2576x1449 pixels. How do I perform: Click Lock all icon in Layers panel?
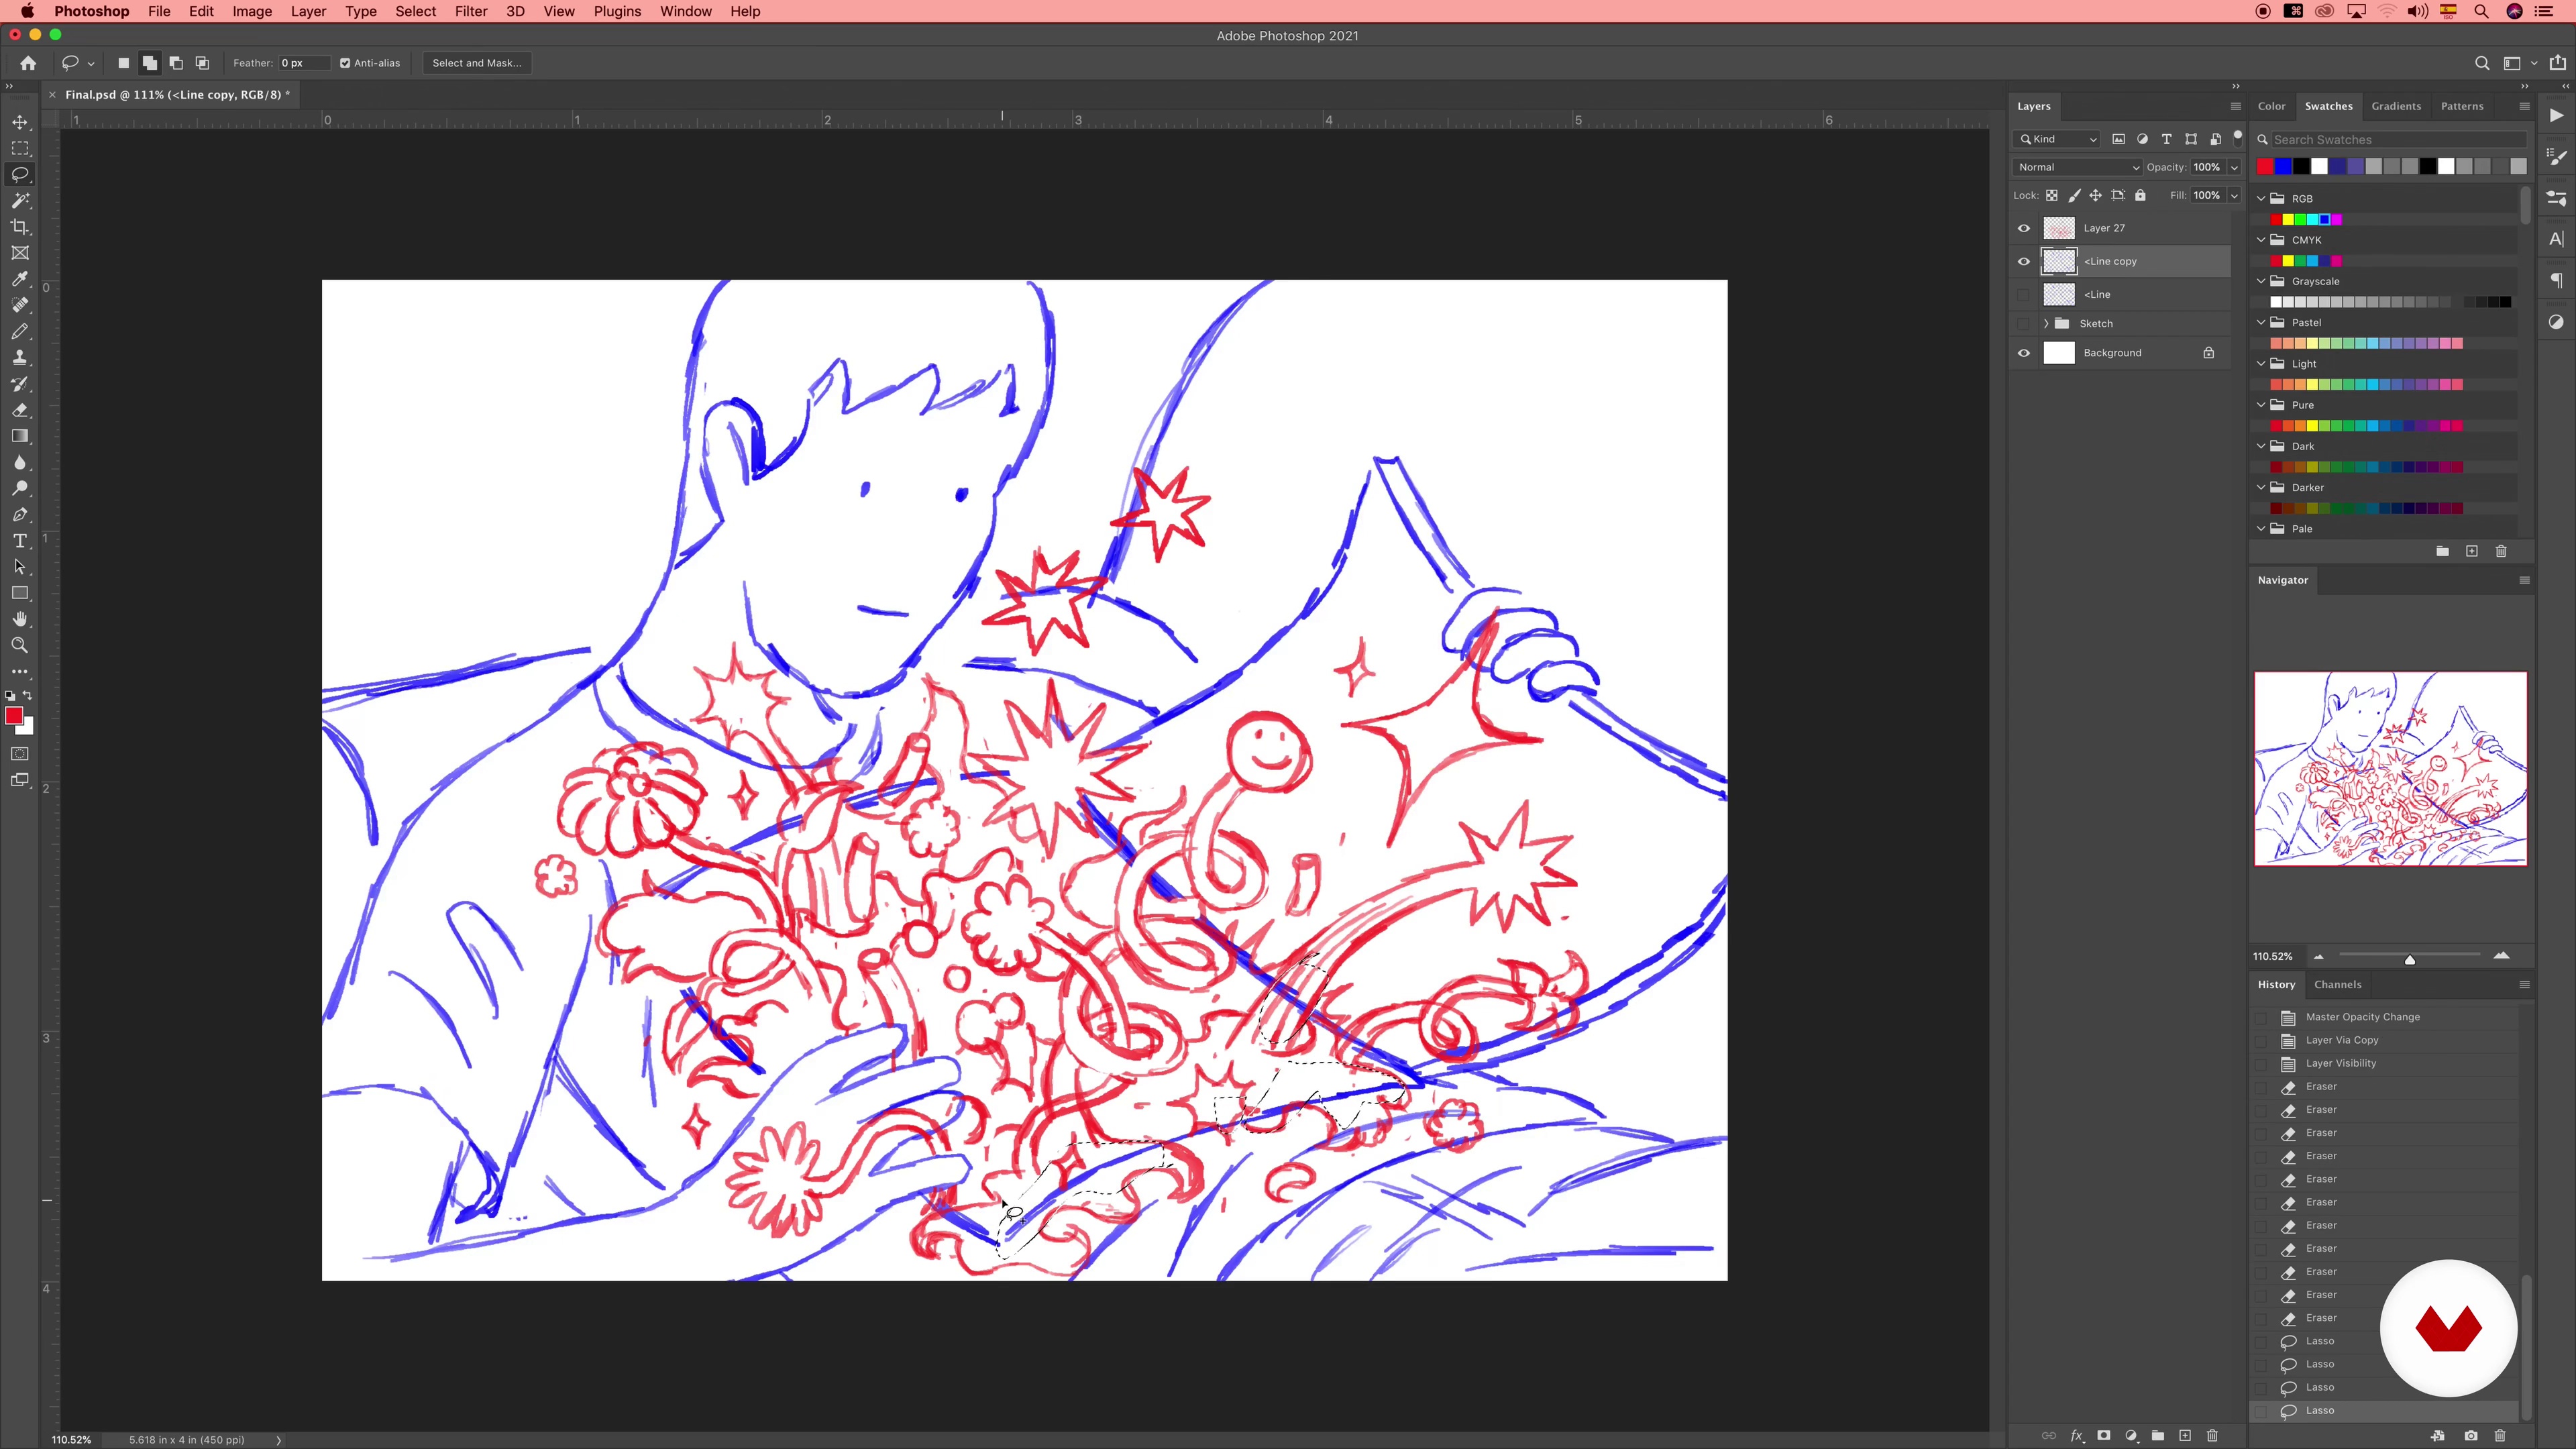point(2140,195)
